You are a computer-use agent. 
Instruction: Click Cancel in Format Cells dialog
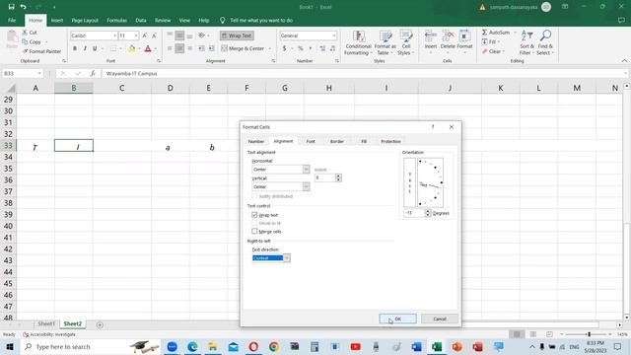click(440, 319)
